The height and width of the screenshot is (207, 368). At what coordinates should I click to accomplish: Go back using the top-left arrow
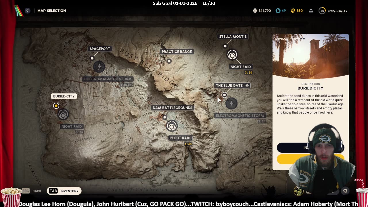(x=28, y=11)
